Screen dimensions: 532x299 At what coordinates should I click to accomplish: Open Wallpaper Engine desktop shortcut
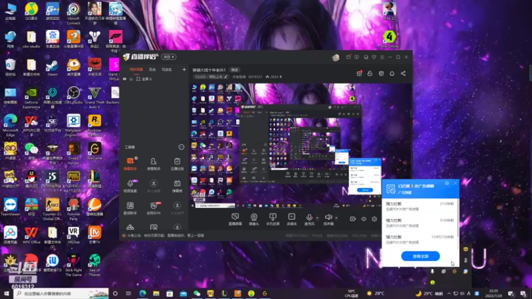tap(73, 126)
